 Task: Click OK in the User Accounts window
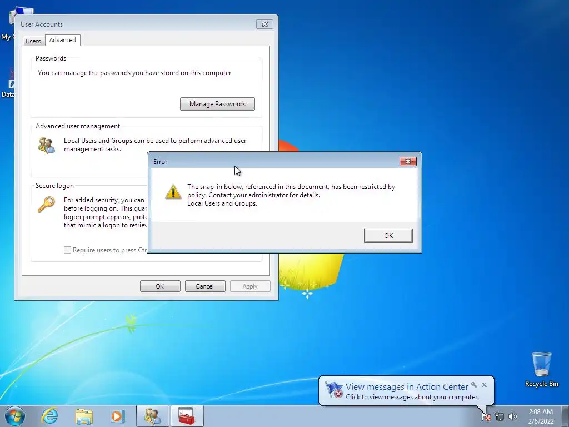160,286
